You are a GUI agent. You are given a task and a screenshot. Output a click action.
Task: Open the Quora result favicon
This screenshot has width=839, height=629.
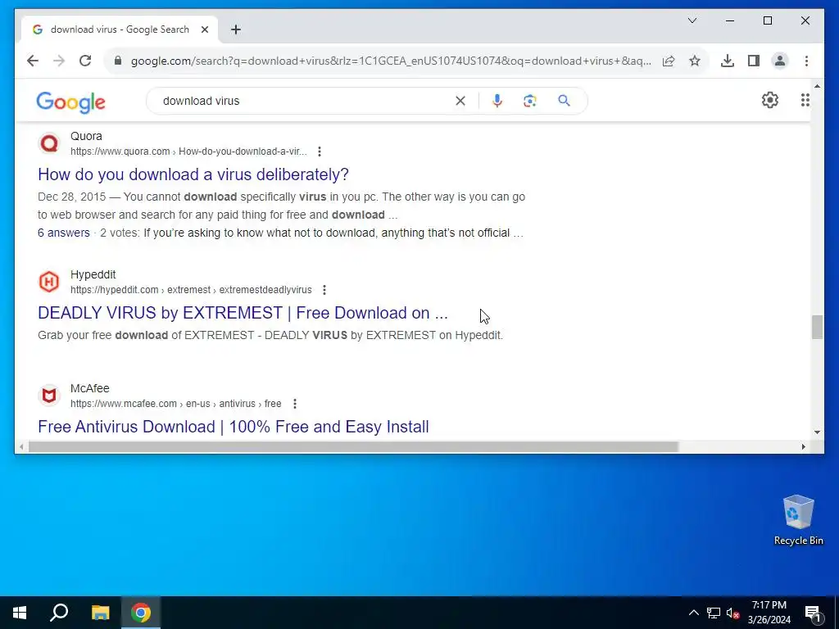[49, 143]
